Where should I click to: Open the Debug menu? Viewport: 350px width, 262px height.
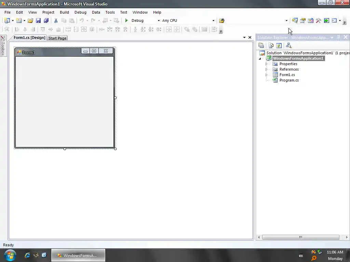80,12
